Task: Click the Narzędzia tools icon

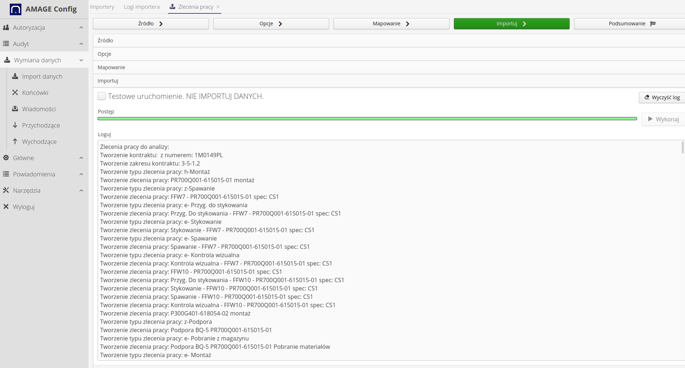Action: point(6,191)
